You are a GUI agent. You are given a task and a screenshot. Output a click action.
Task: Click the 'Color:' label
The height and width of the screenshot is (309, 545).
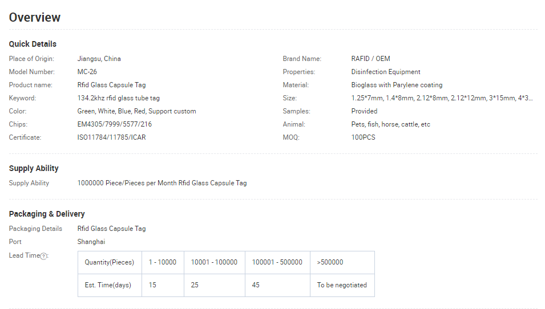tap(18, 111)
